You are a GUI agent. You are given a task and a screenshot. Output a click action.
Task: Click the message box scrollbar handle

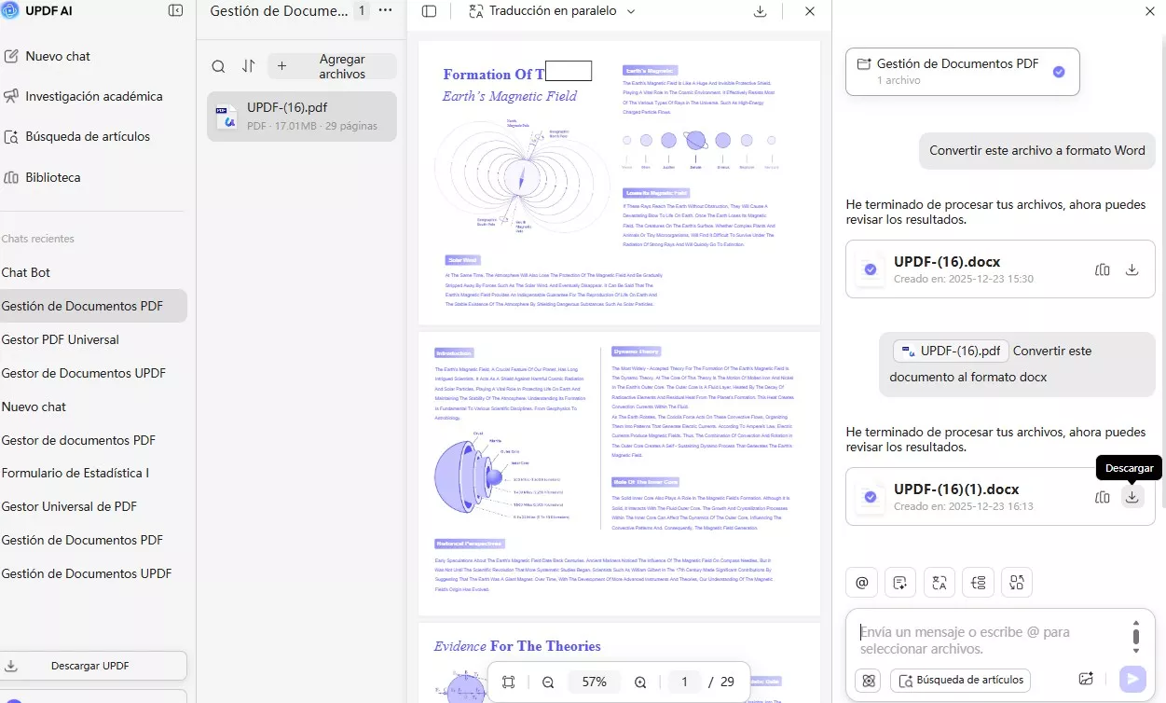[x=1136, y=638]
